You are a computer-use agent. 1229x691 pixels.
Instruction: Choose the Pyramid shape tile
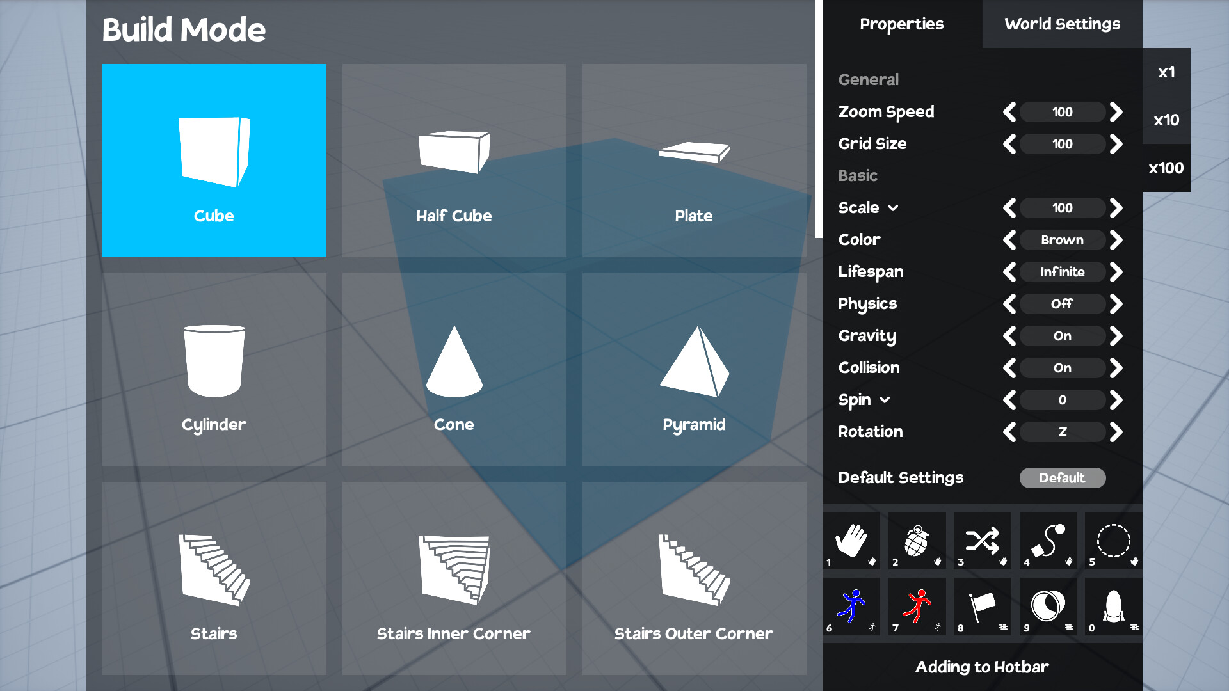tap(694, 369)
